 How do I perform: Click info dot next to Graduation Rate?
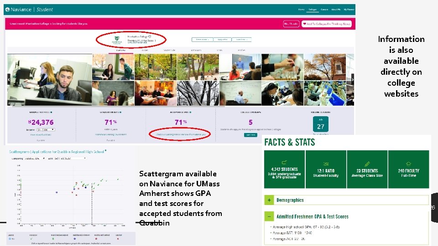pyautogui.click(x=120, y=113)
